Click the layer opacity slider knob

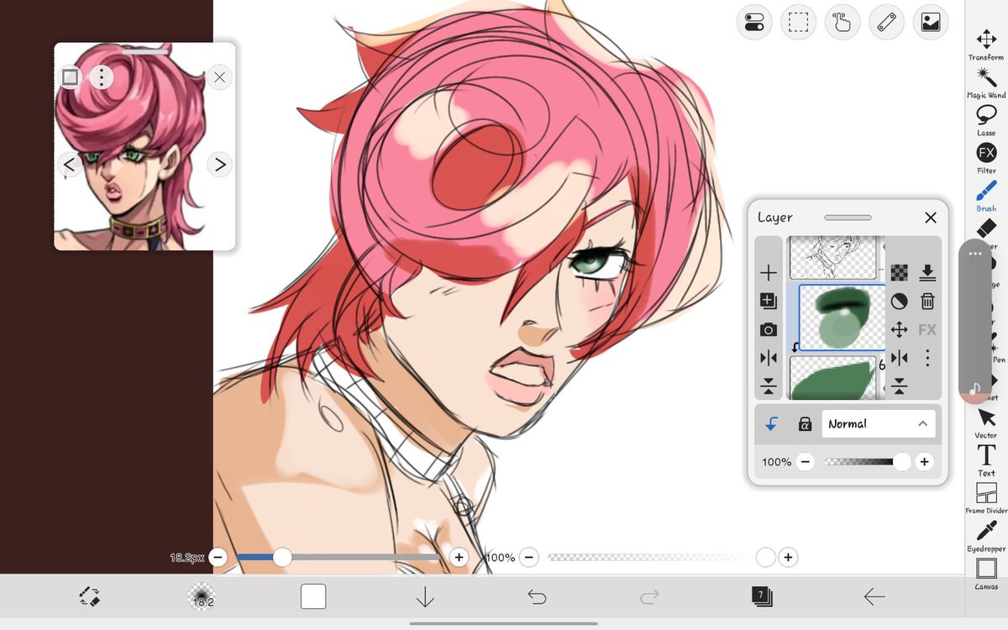901,462
